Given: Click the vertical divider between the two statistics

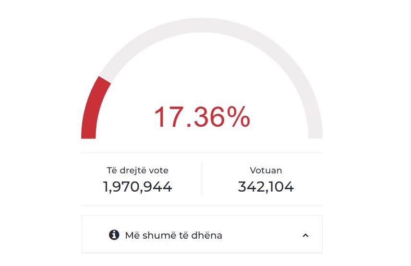Looking at the screenshot, I should (202, 179).
